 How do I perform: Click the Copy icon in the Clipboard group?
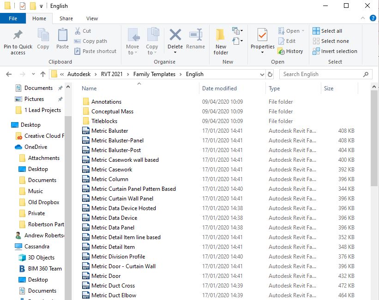(x=43, y=40)
